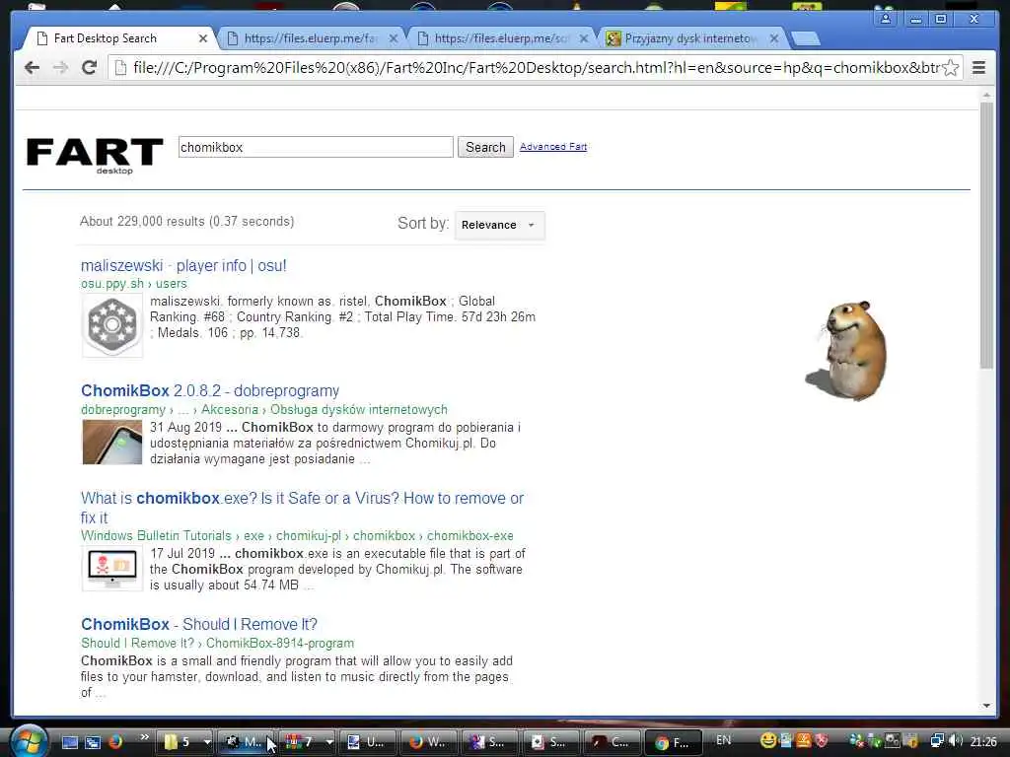Click the search box containing 'chomikbox'
The width and height of the screenshot is (1010, 757).
(316, 147)
